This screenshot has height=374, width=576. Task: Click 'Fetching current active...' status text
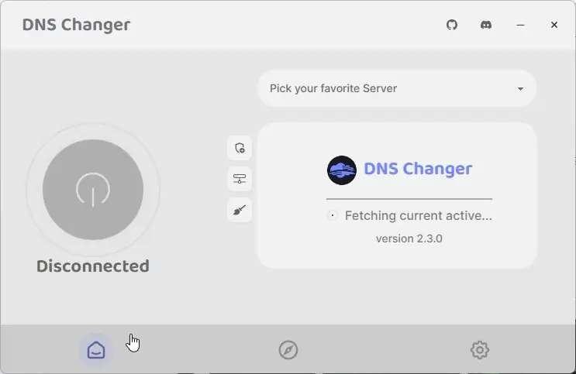click(419, 215)
